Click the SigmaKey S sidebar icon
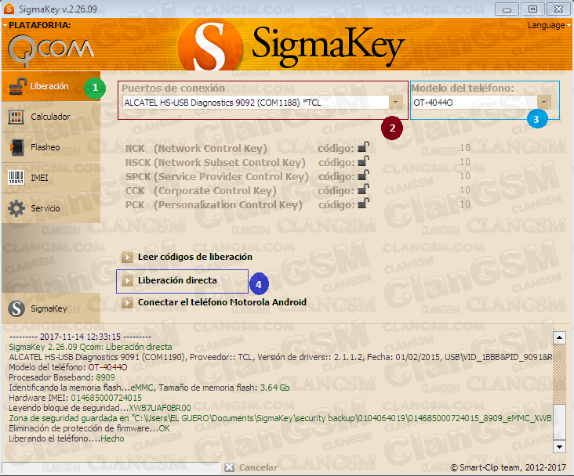574x476 pixels. click(16, 308)
